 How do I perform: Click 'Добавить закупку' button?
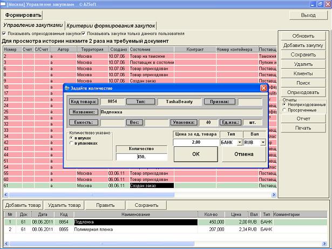[303, 45]
